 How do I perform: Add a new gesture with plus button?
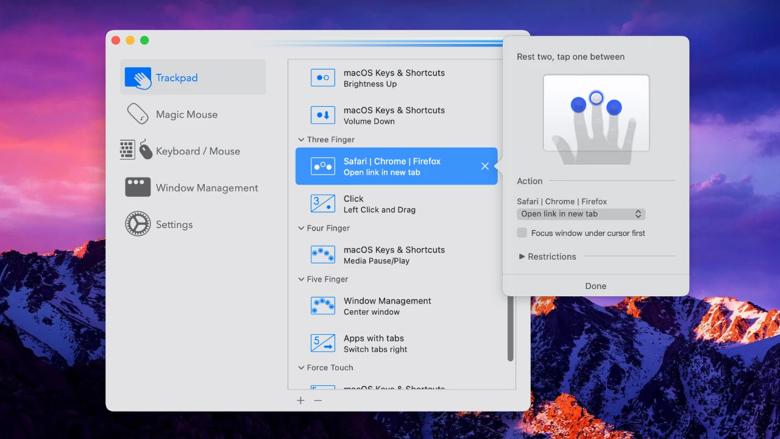tap(300, 401)
